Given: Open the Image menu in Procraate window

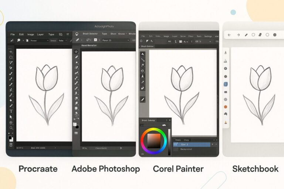Looking at the screenshot, I should 31,34.
